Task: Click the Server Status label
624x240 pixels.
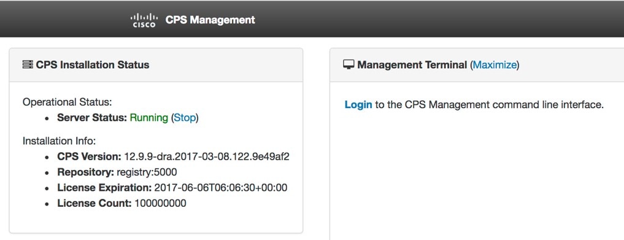Action: (x=92, y=118)
